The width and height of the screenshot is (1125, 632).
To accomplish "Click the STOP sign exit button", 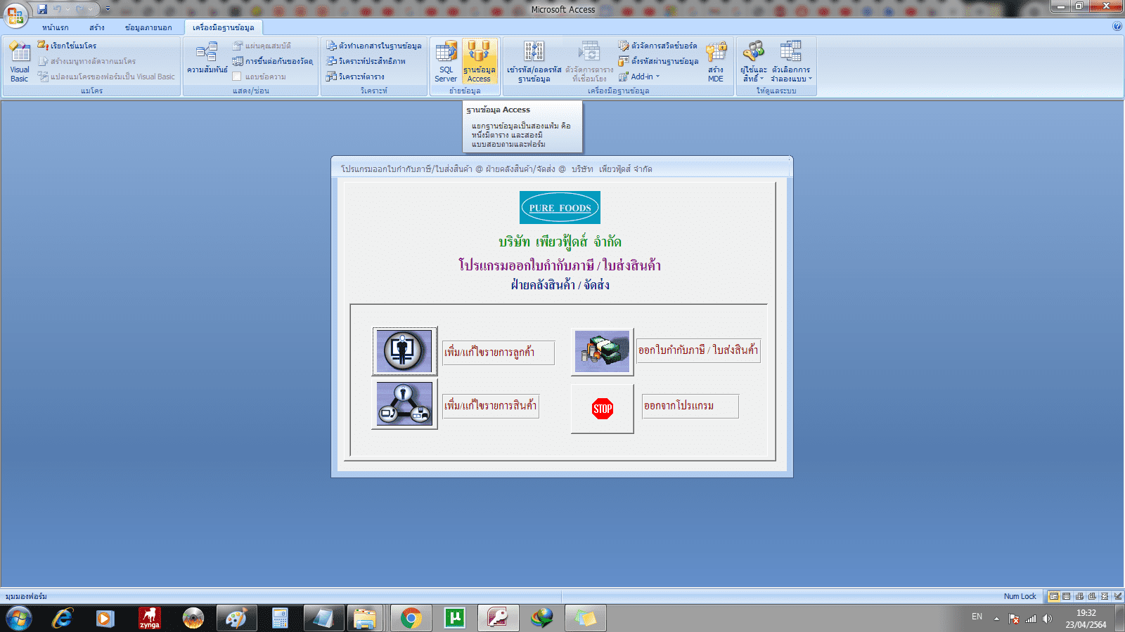I will click(x=603, y=409).
